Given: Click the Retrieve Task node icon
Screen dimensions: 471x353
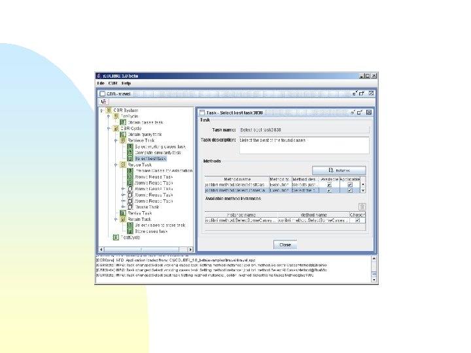Looking at the screenshot, I should click(123, 140).
